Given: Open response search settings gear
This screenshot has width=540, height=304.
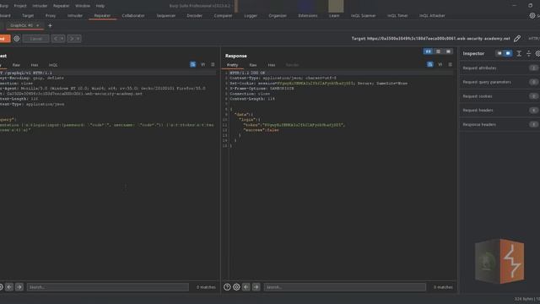Looking at the screenshot, I should click(236, 287).
